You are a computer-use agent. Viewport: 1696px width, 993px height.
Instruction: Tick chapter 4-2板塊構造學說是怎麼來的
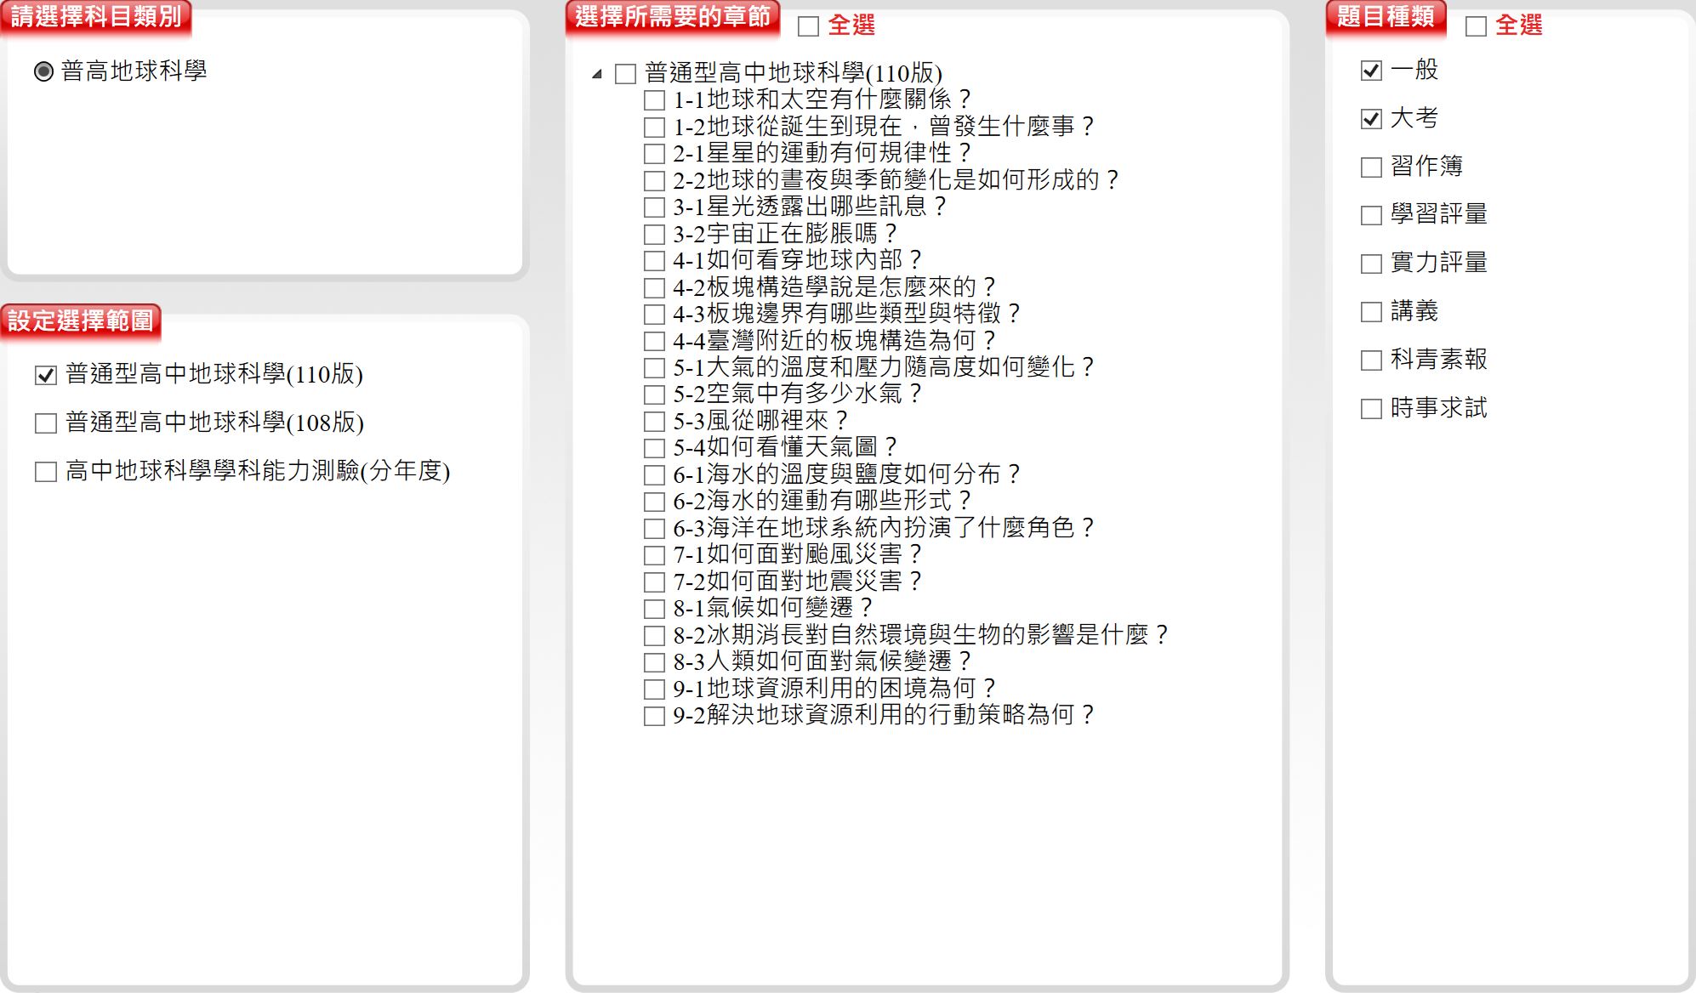(x=654, y=288)
